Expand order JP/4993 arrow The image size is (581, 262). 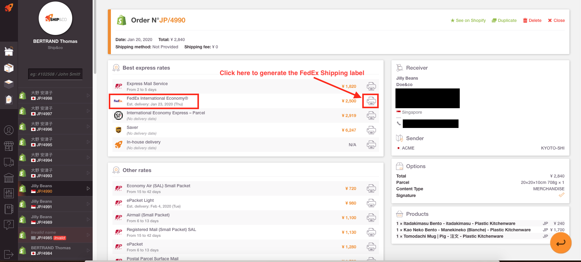(88, 173)
